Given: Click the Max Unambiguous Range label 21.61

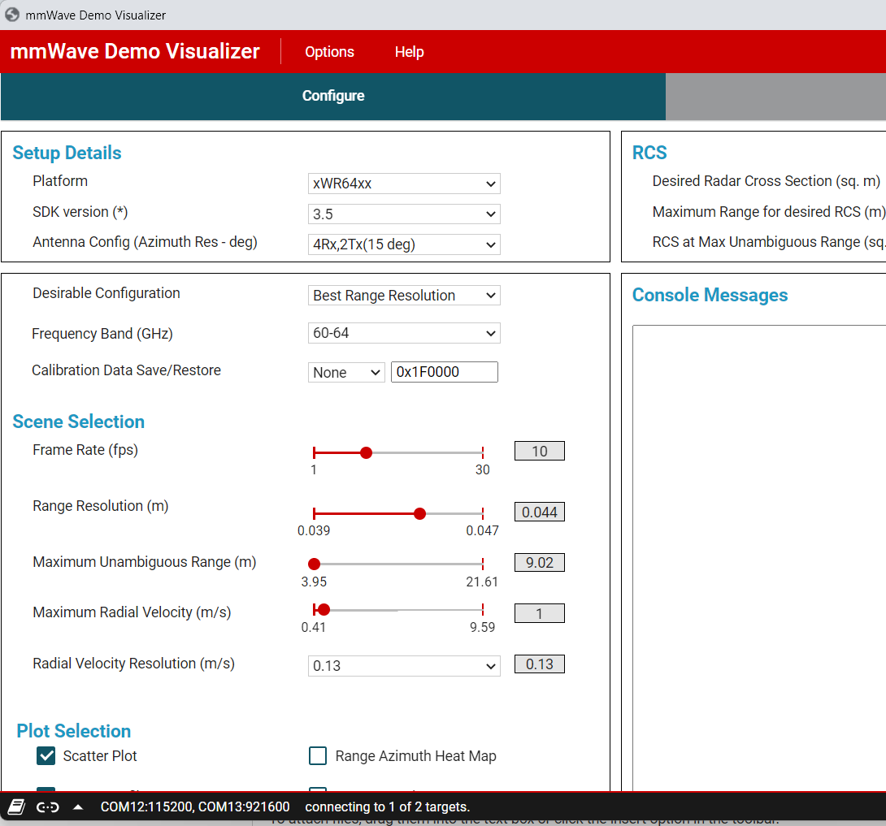Looking at the screenshot, I should pyautogui.click(x=482, y=582).
